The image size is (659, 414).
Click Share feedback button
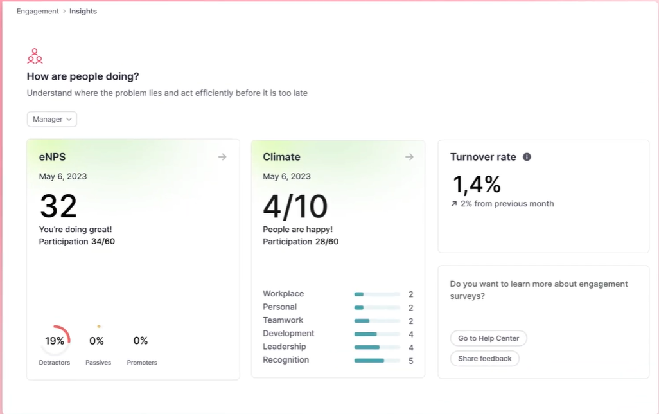[485, 359]
